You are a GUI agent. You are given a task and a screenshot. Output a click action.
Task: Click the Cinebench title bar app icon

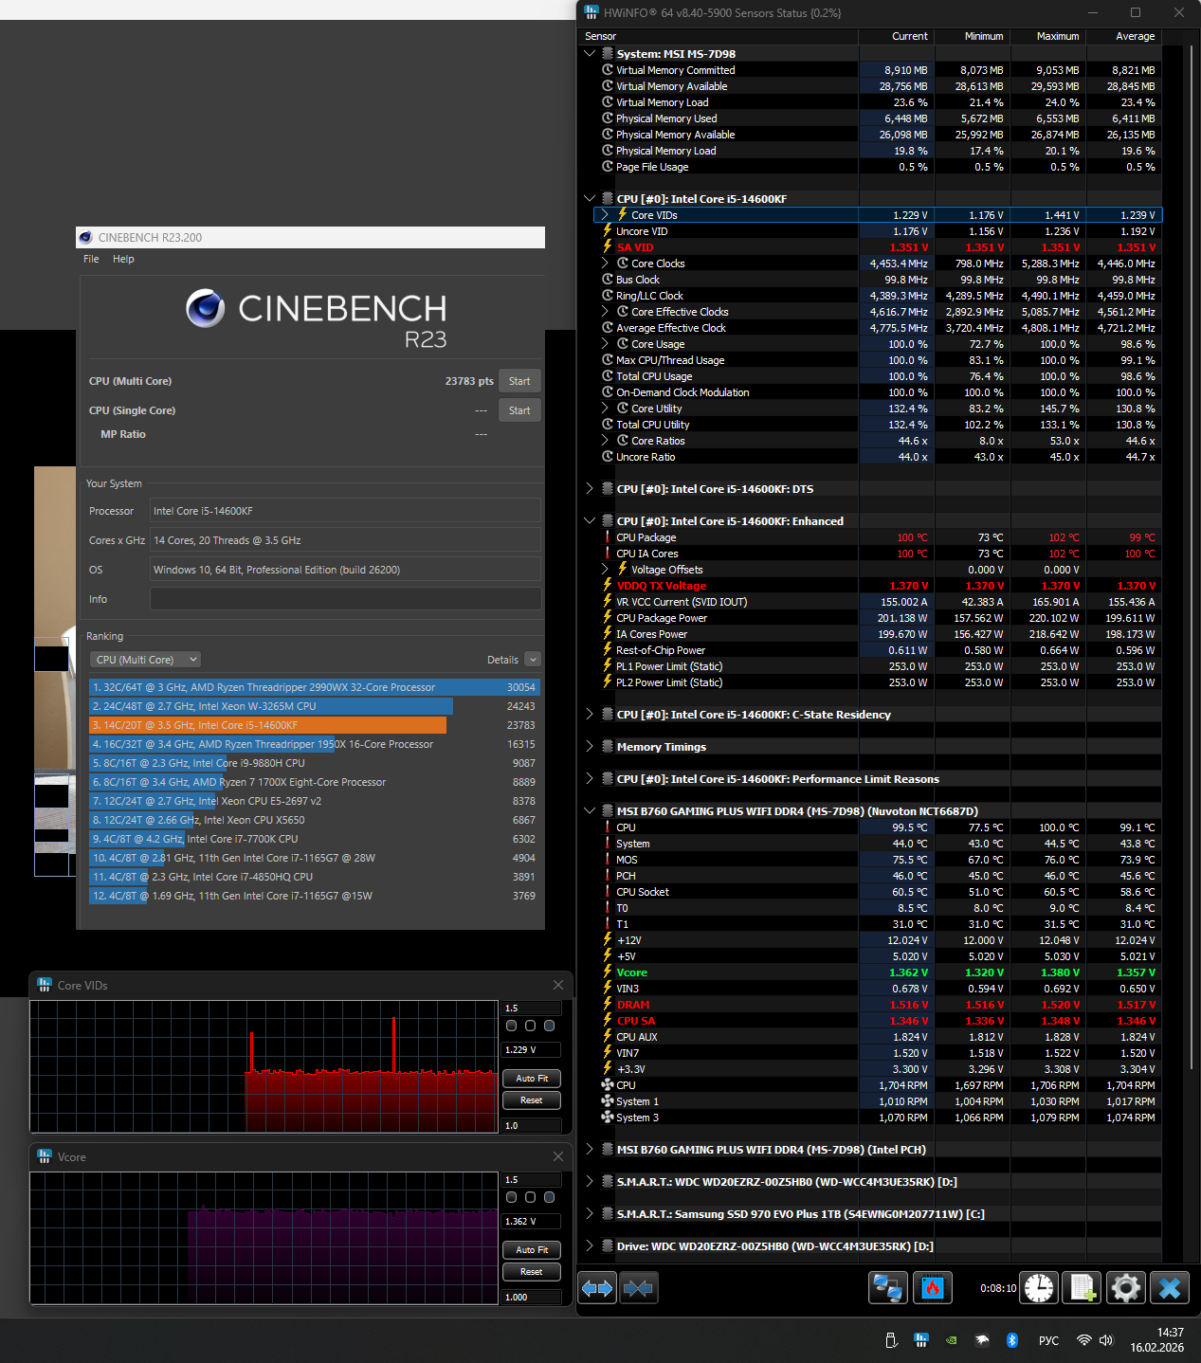pos(86,237)
